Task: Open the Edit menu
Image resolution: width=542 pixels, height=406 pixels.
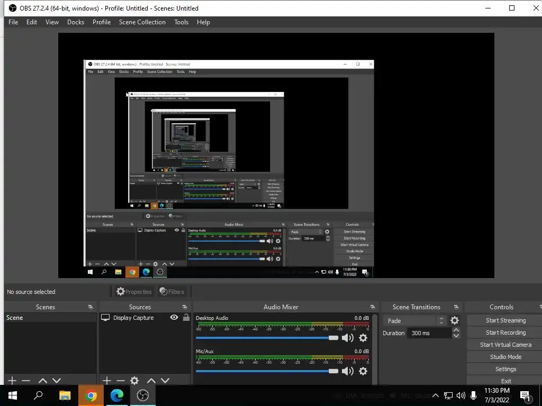Action: tap(31, 22)
